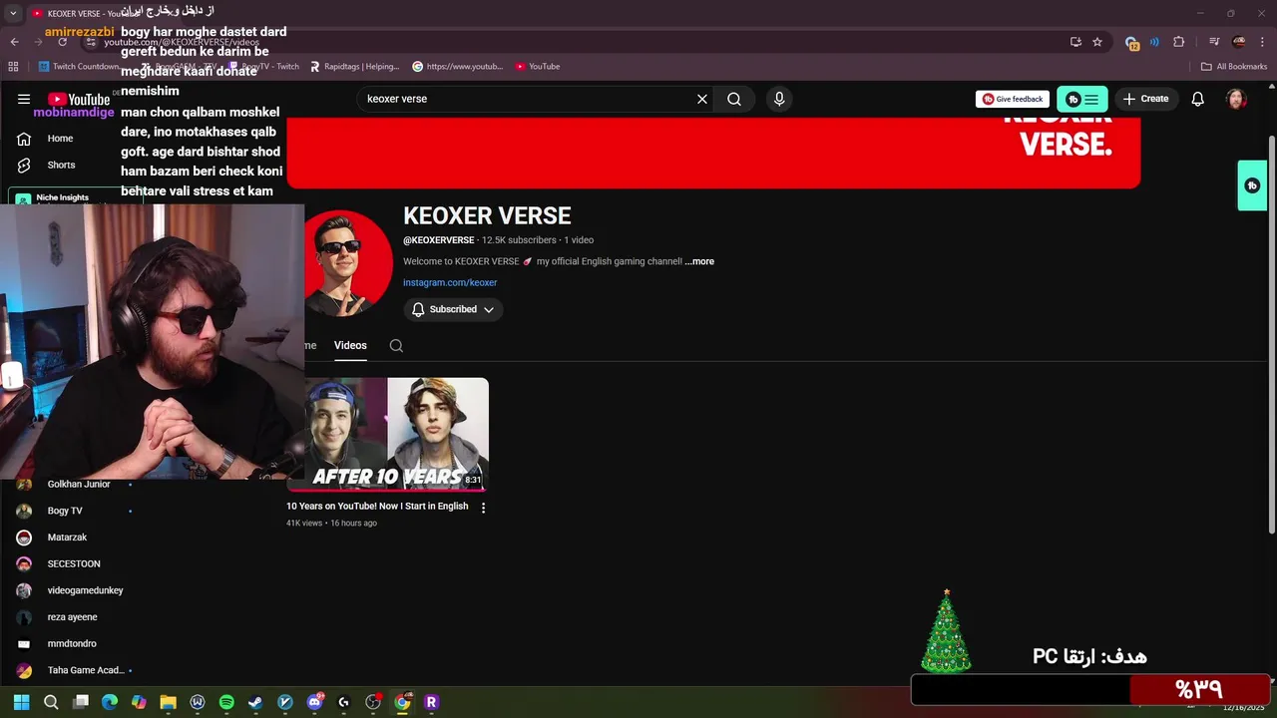1277x718 pixels.
Task: Open Shorts in the YouTube sidebar
Action: (60, 165)
